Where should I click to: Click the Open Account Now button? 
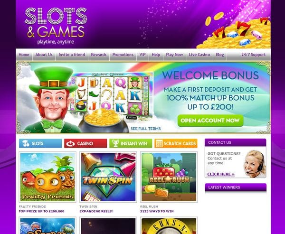[210, 121]
